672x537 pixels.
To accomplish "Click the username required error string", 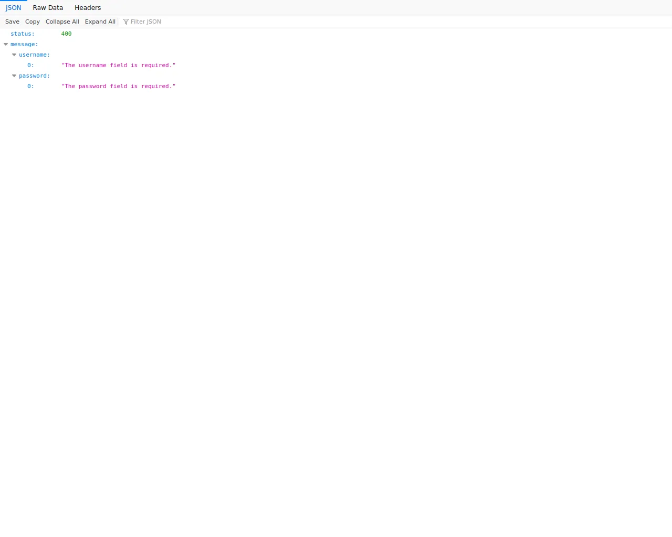I will click(118, 66).
